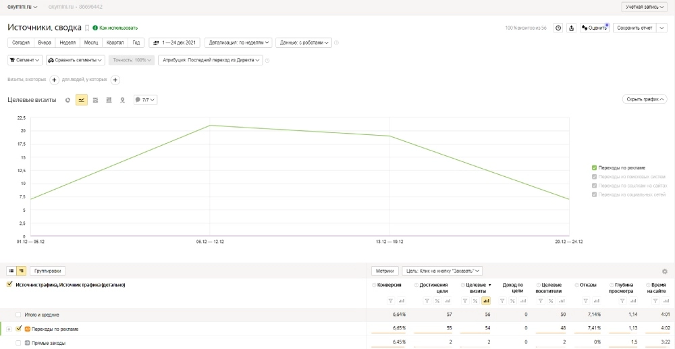The width and height of the screenshot is (675, 349).
Task: Switch table to tree view
Action: pos(21,271)
